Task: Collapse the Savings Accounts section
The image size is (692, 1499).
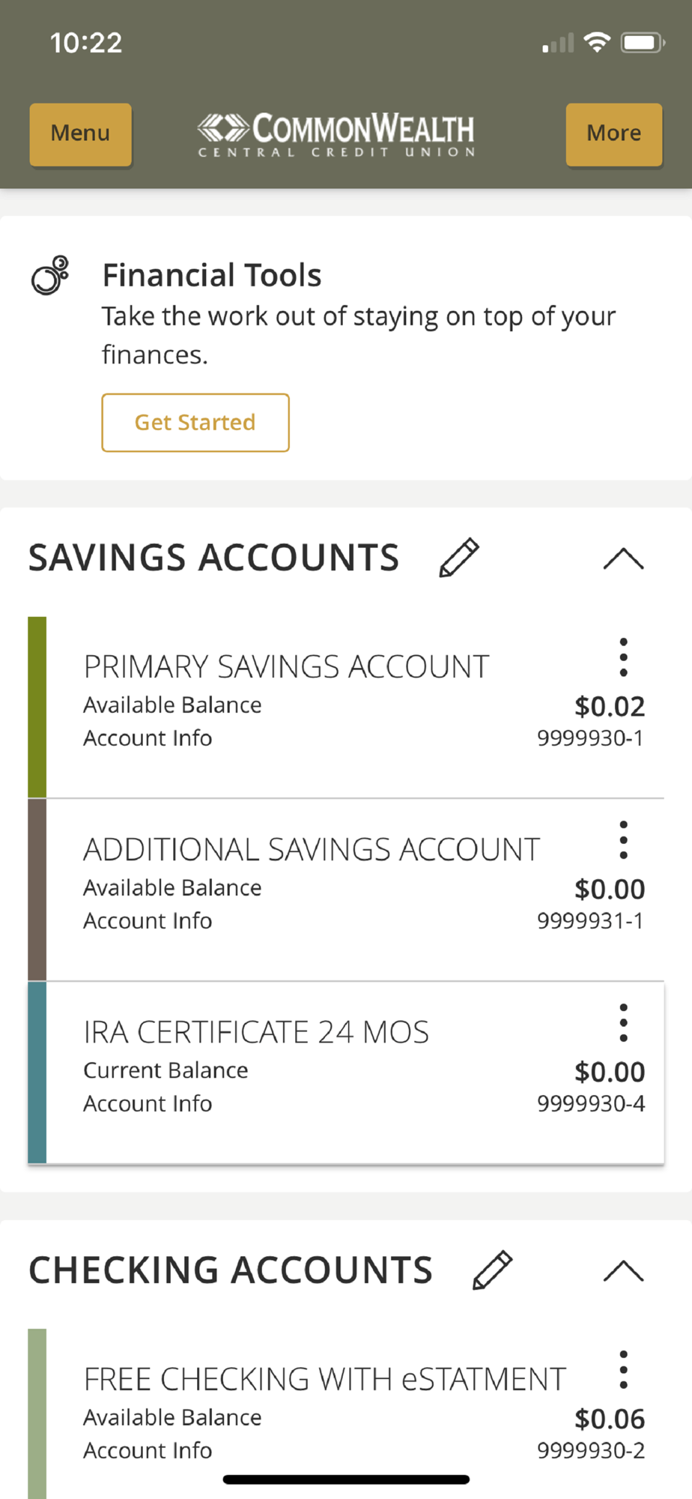Action: click(623, 558)
